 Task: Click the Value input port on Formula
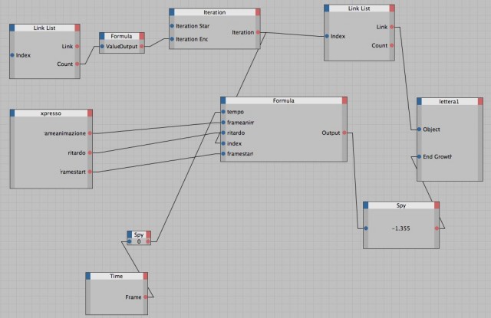click(102, 46)
